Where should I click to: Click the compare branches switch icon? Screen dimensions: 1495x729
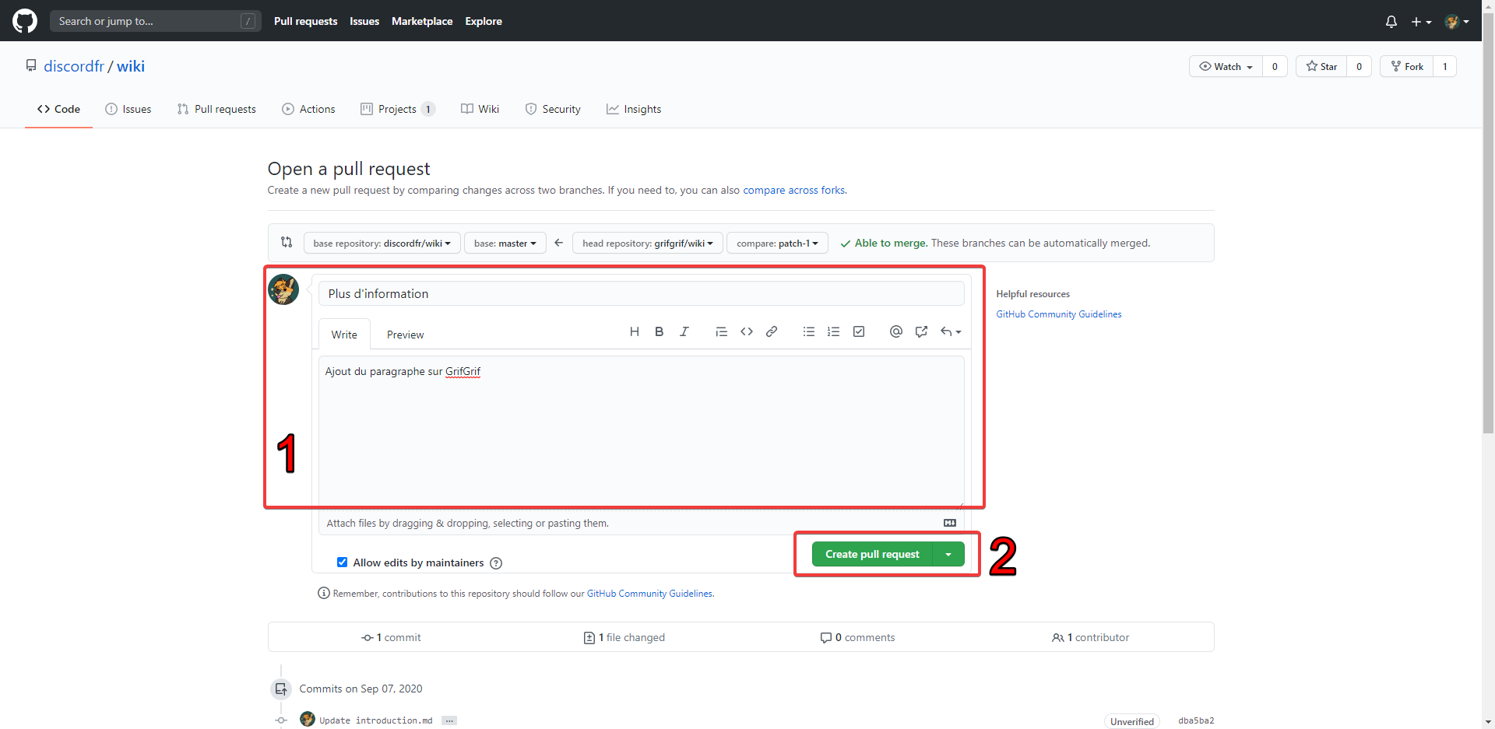pos(287,242)
